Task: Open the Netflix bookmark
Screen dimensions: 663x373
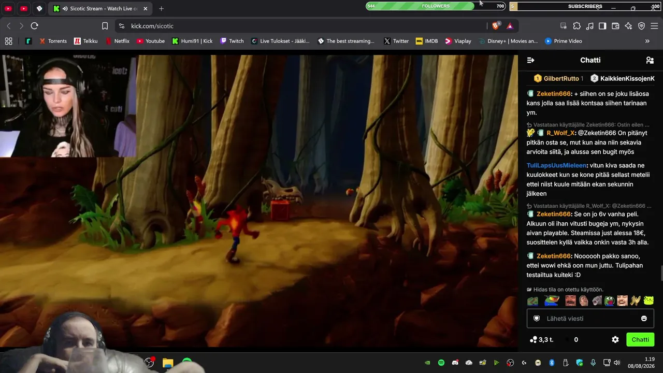Action: point(118,41)
